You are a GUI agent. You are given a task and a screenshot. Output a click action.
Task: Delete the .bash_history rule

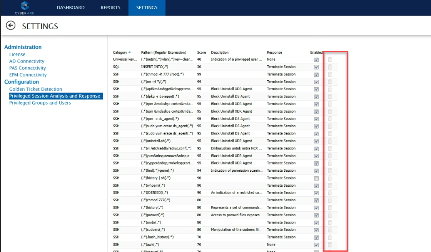coord(329,237)
